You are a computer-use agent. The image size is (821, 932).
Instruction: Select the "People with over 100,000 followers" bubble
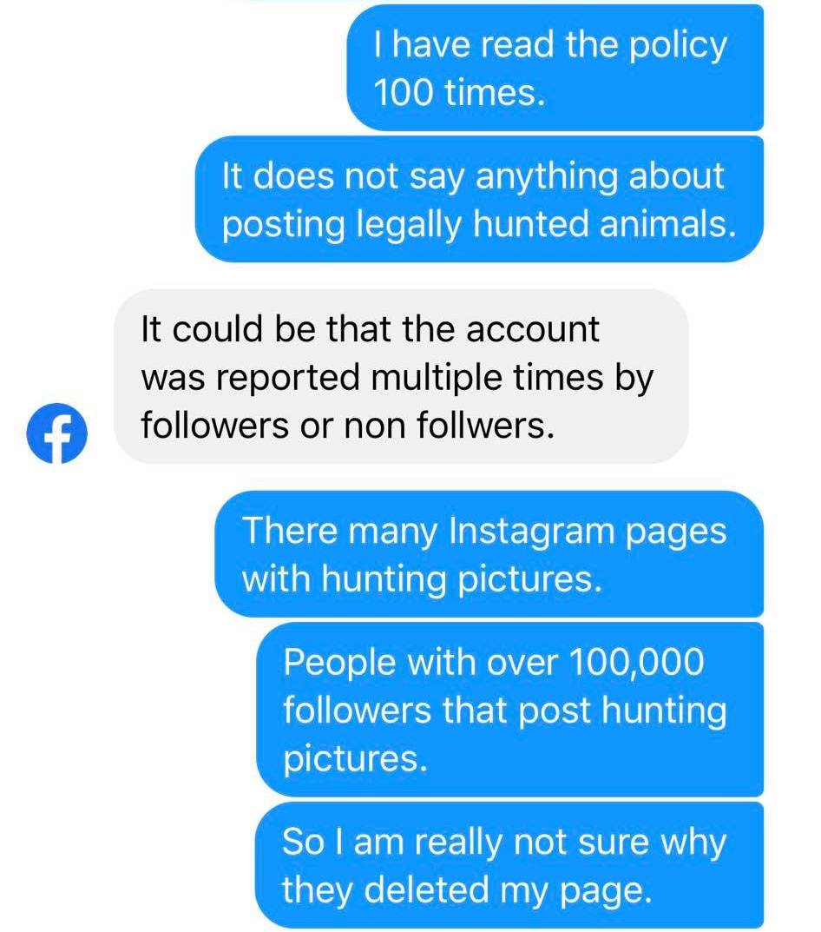[509, 710]
